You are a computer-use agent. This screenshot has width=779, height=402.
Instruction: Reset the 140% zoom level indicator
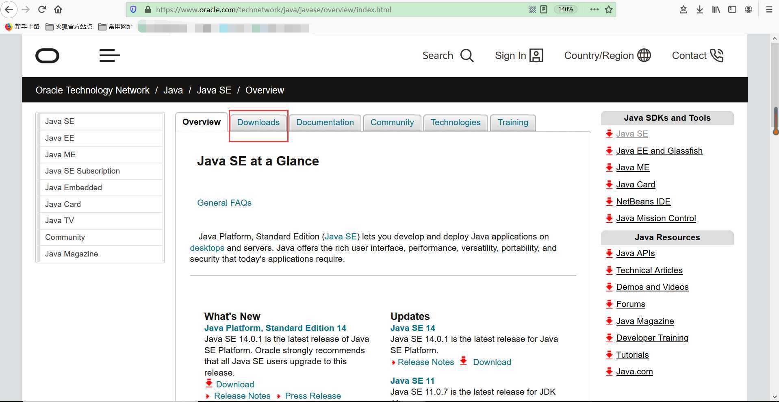click(565, 9)
